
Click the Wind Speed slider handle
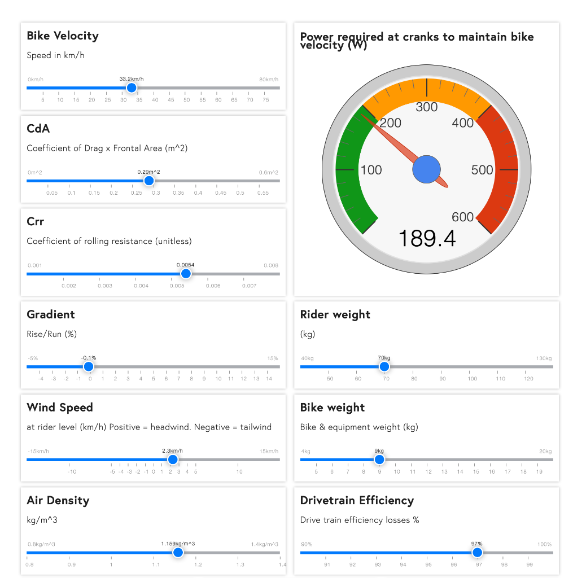(x=173, y=459)
